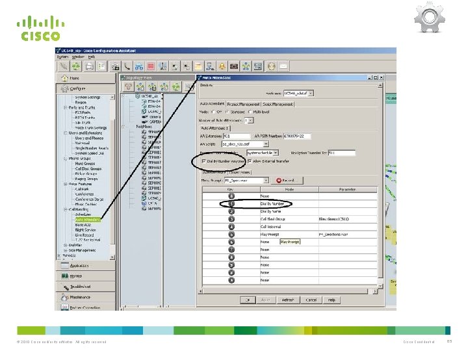Click the disconnected-plug first toolbar icon
The width and height of the screenshot is (468, 351).
[63, 66]
